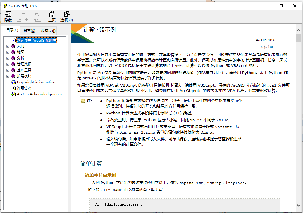
Task: Click the Forward (前进) arrow icon
Action: (37, 14)
